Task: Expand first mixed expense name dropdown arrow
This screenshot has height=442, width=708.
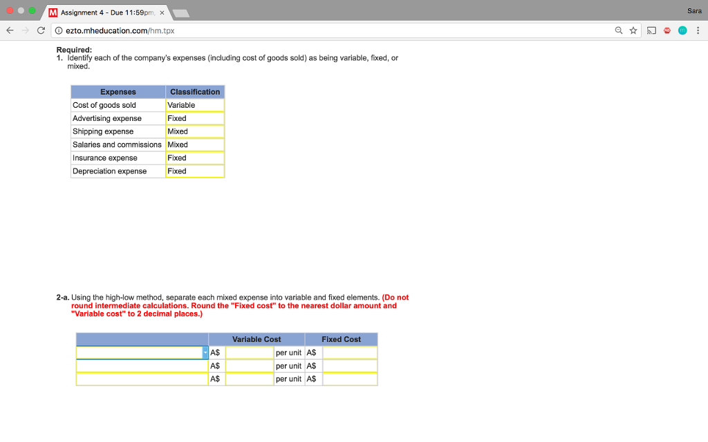Action: [x=205, y=353]
